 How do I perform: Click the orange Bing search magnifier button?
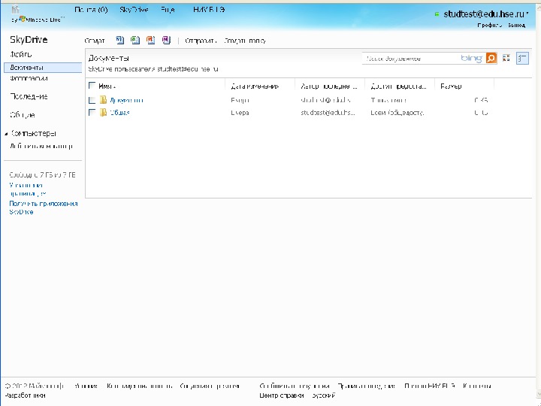click(x=491, y=59)
